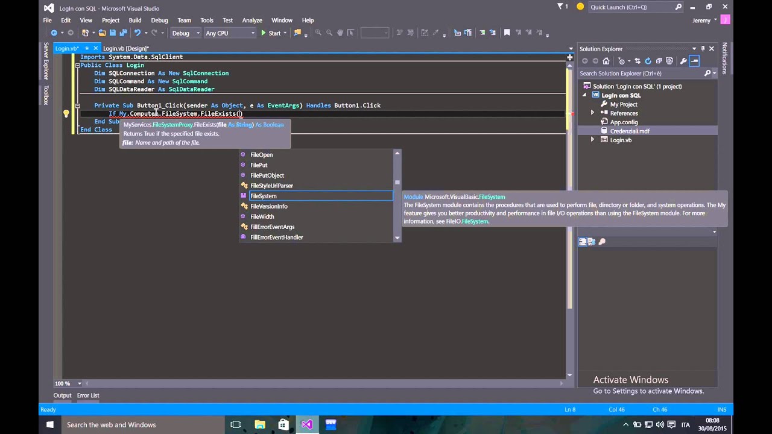The image size is (772, 434).
Task: Click the Search Solution Explorer field
Action: pos(641,74)
